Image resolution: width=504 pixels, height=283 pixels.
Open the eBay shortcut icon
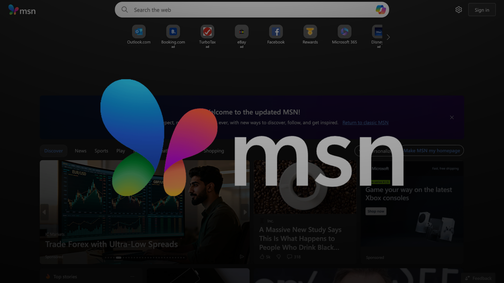click(241, 32)
